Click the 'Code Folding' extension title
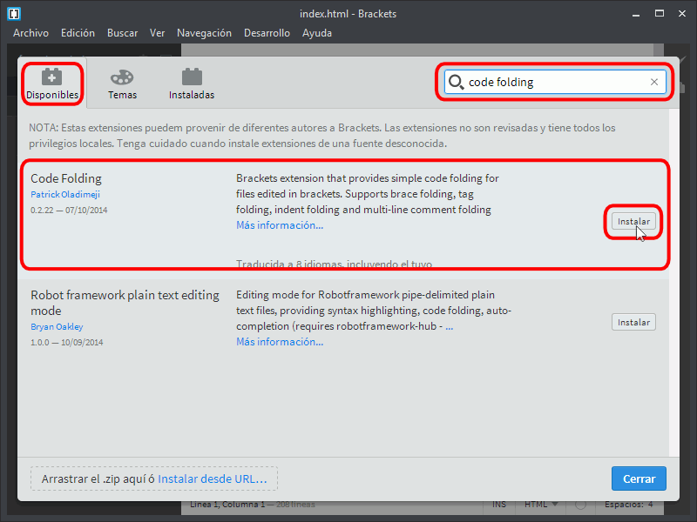The height and width of the screenshot is (522, 697). click(x=66, y=178)
